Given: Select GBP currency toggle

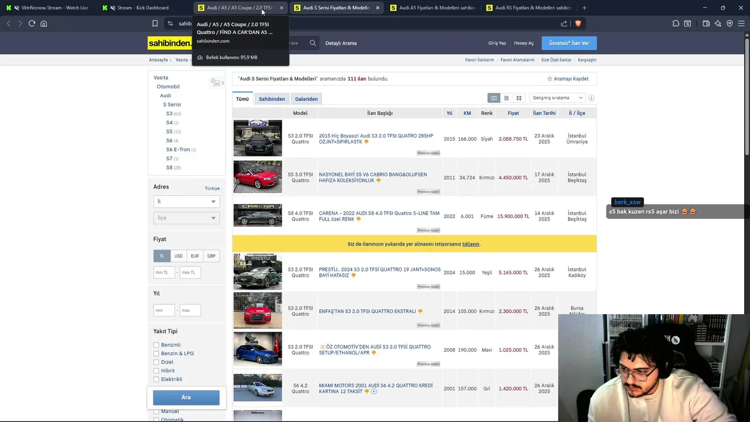Looking at the screenshot, I should 211,256.
